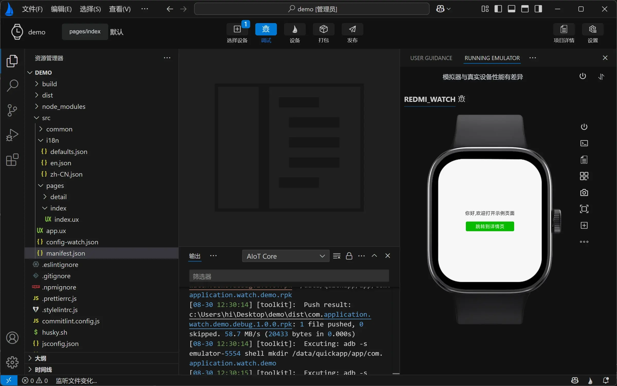
Task: Toggle panel layout button in title bar
Action: [512, 9]
